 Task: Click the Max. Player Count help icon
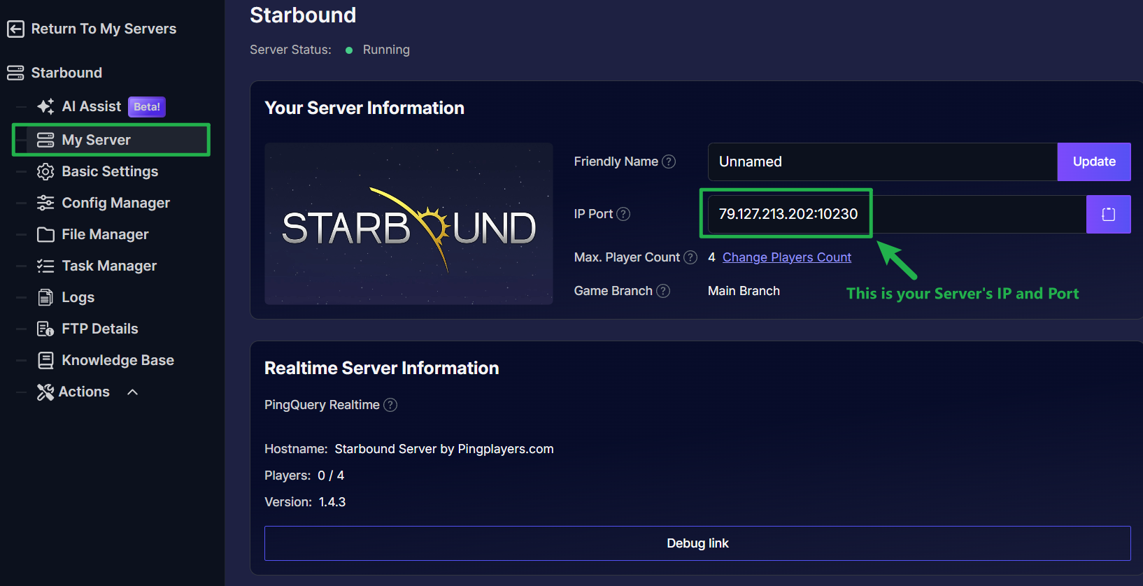click(x=690, y=257)
